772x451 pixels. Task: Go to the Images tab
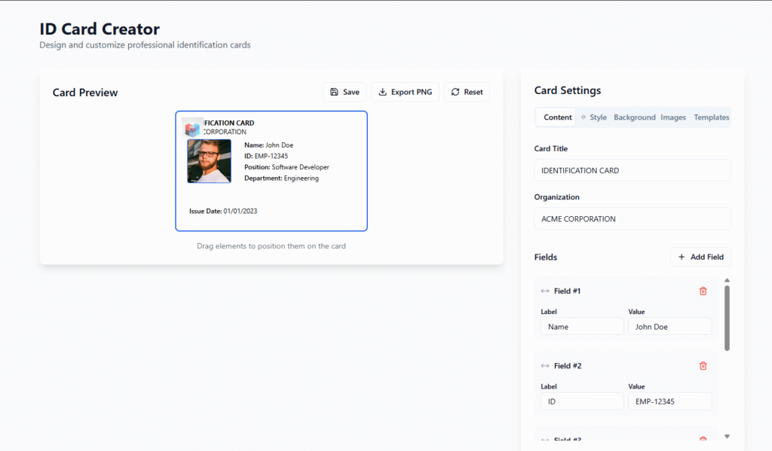tap(673, 117)
